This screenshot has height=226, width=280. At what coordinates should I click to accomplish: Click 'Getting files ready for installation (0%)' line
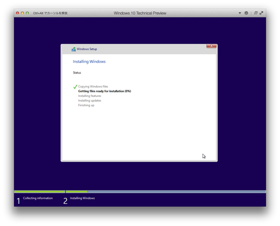[104, 91]
